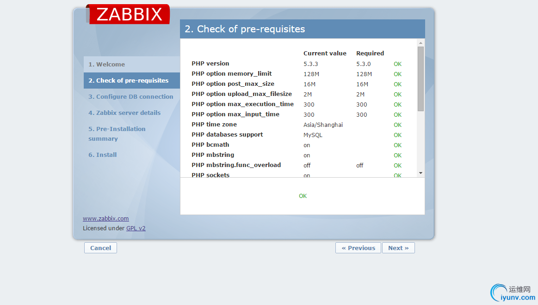Click PHP option upload_max_filesize label
This screenshot has width=538, height=305.
pyautogui.click(x=241, y=94)
